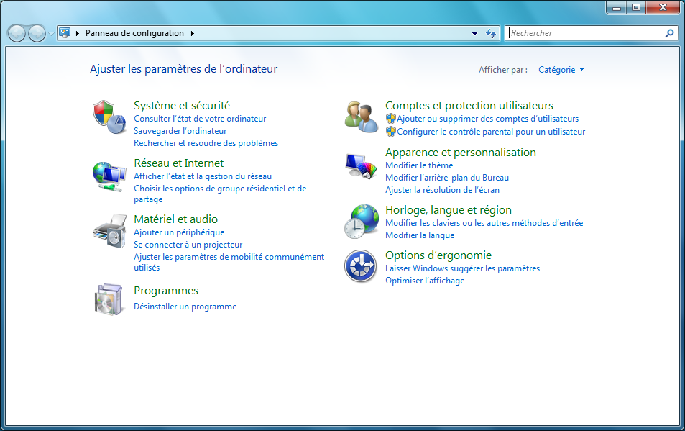Viewport: 685px width, 431px height.
Task: Click the Horloge, langue et région globe-clock icon
Action: (x=362, y=222)
